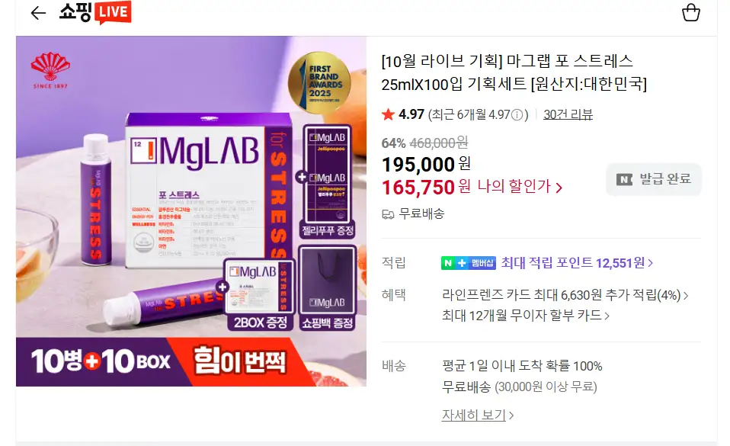This screenshot has height=446, width=730.
Task: Select the 발급 완료 coupon button
Action: tap(654, 179)
